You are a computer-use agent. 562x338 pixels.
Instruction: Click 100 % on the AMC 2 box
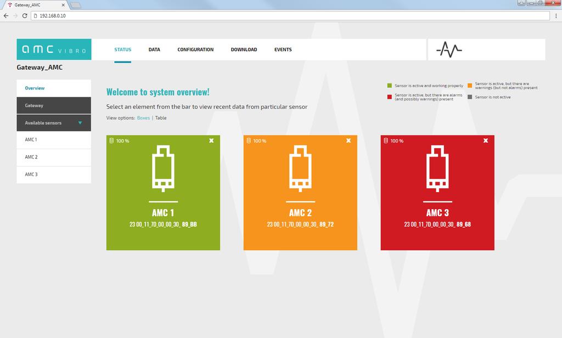pos(260,141)
